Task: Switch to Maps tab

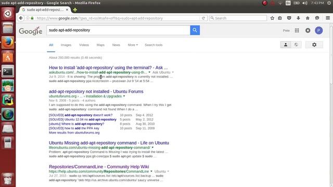Action: point(100,45)
